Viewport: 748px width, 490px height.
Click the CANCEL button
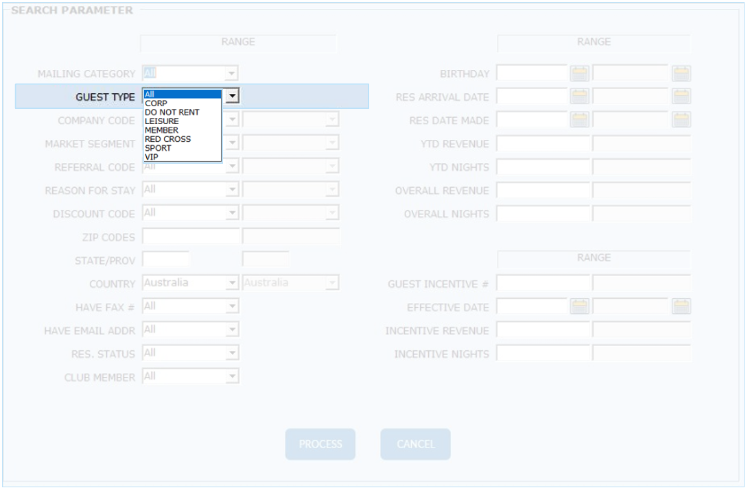click(415, 444)
